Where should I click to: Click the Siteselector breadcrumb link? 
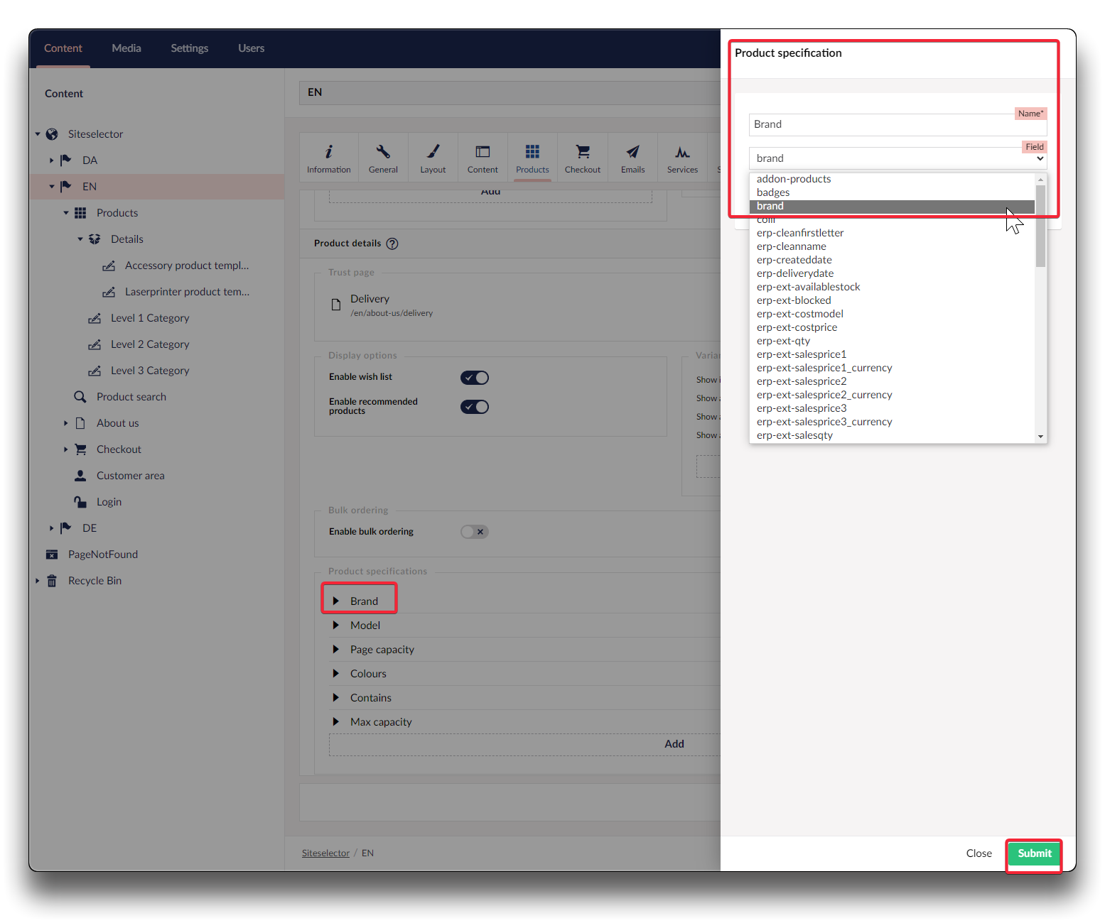325,853
